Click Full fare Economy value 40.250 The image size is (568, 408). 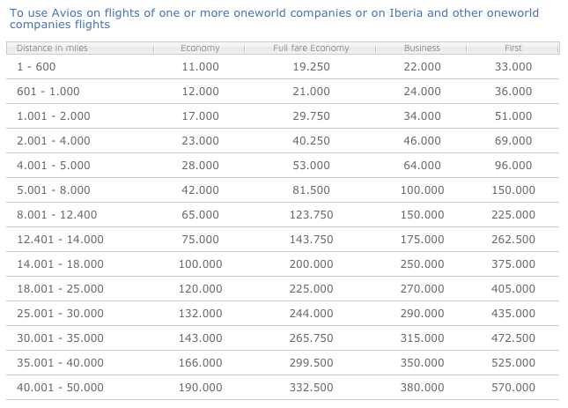[x=311, y=141]
